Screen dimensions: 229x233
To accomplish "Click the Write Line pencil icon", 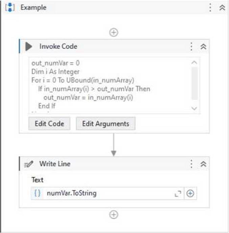I will (29, 164).
